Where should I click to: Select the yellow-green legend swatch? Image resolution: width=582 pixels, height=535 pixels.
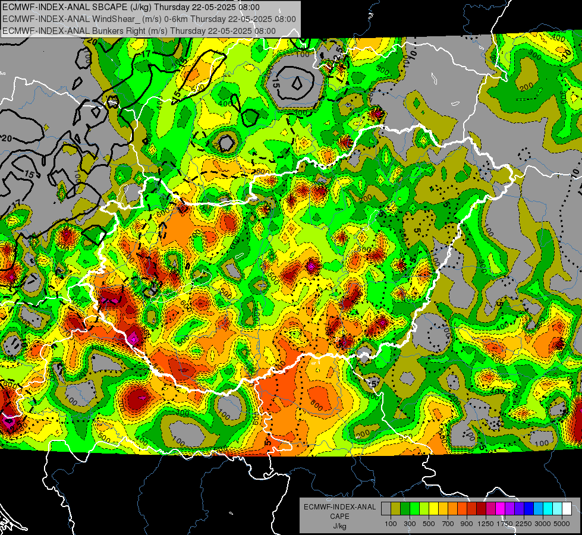coord(424,509)
